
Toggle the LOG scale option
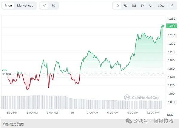[x=161, y=6]
